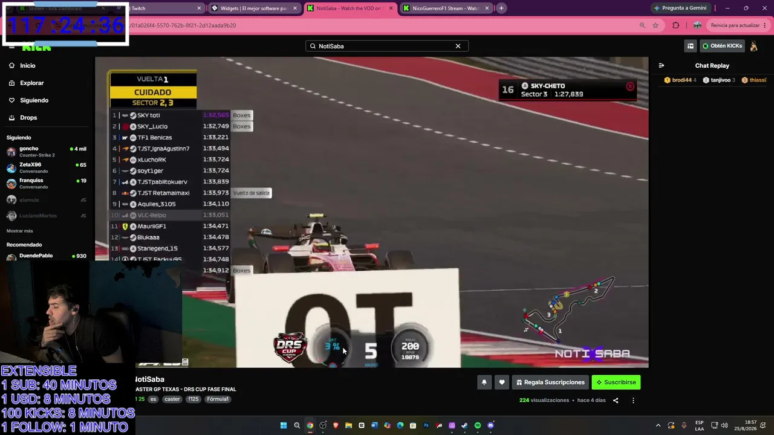Open franquiss's channel from following list

pyautogui.click(x=46, y=184)
